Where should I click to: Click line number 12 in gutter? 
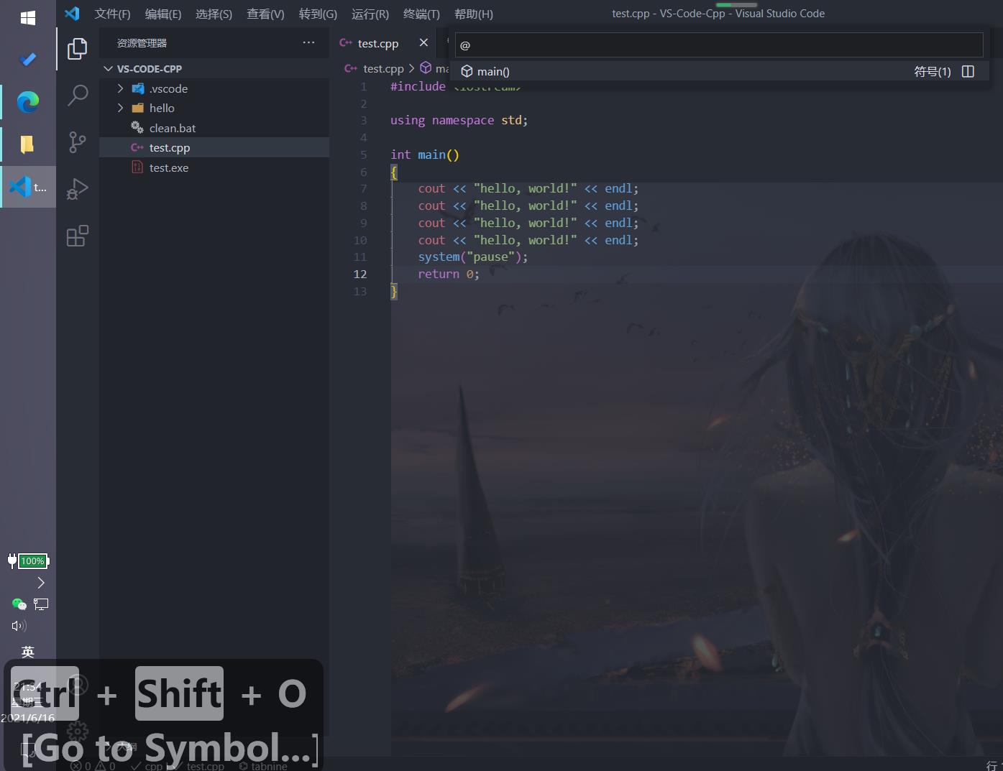coord(360,274)
